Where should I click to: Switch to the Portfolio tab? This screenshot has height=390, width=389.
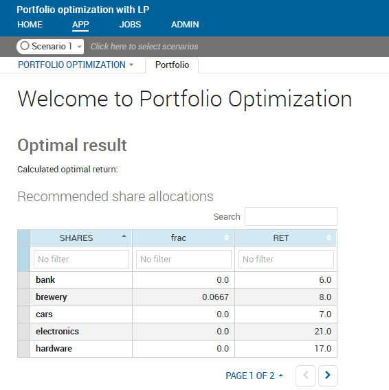pyautogui.click(x=172, y=65)
